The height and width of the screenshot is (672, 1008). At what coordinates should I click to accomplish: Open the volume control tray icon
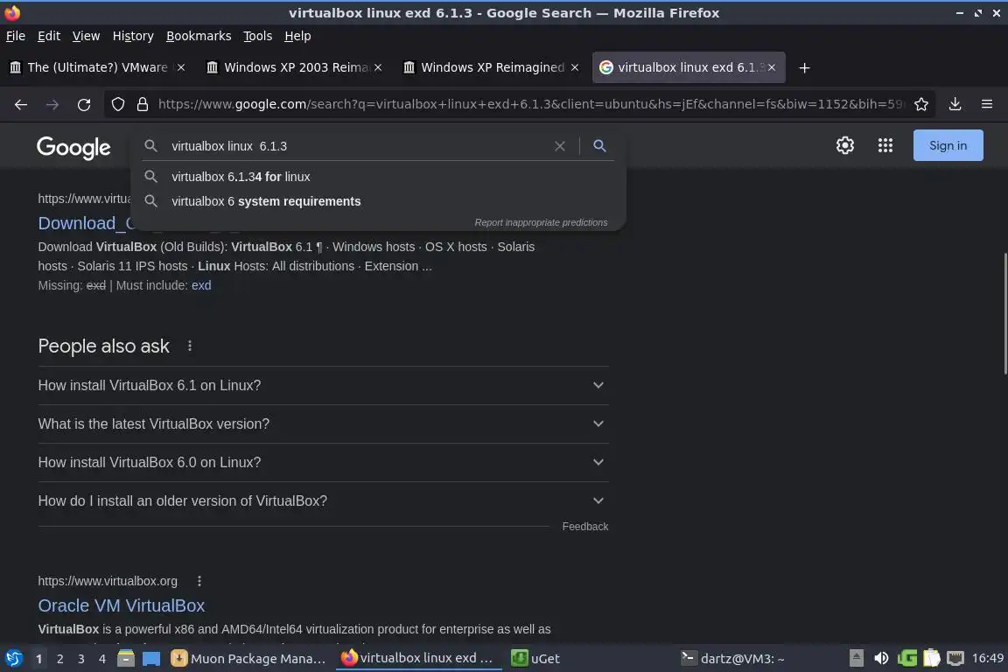tap(881, 658)
